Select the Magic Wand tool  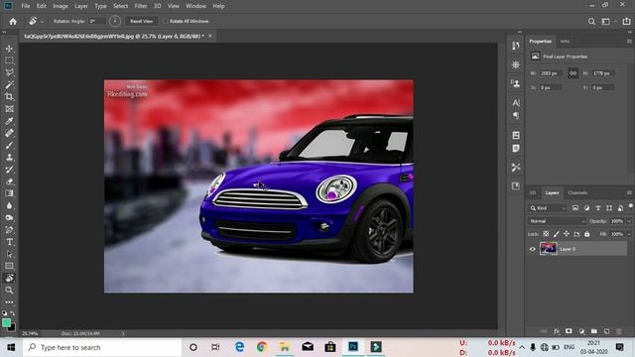pos(9,85)
